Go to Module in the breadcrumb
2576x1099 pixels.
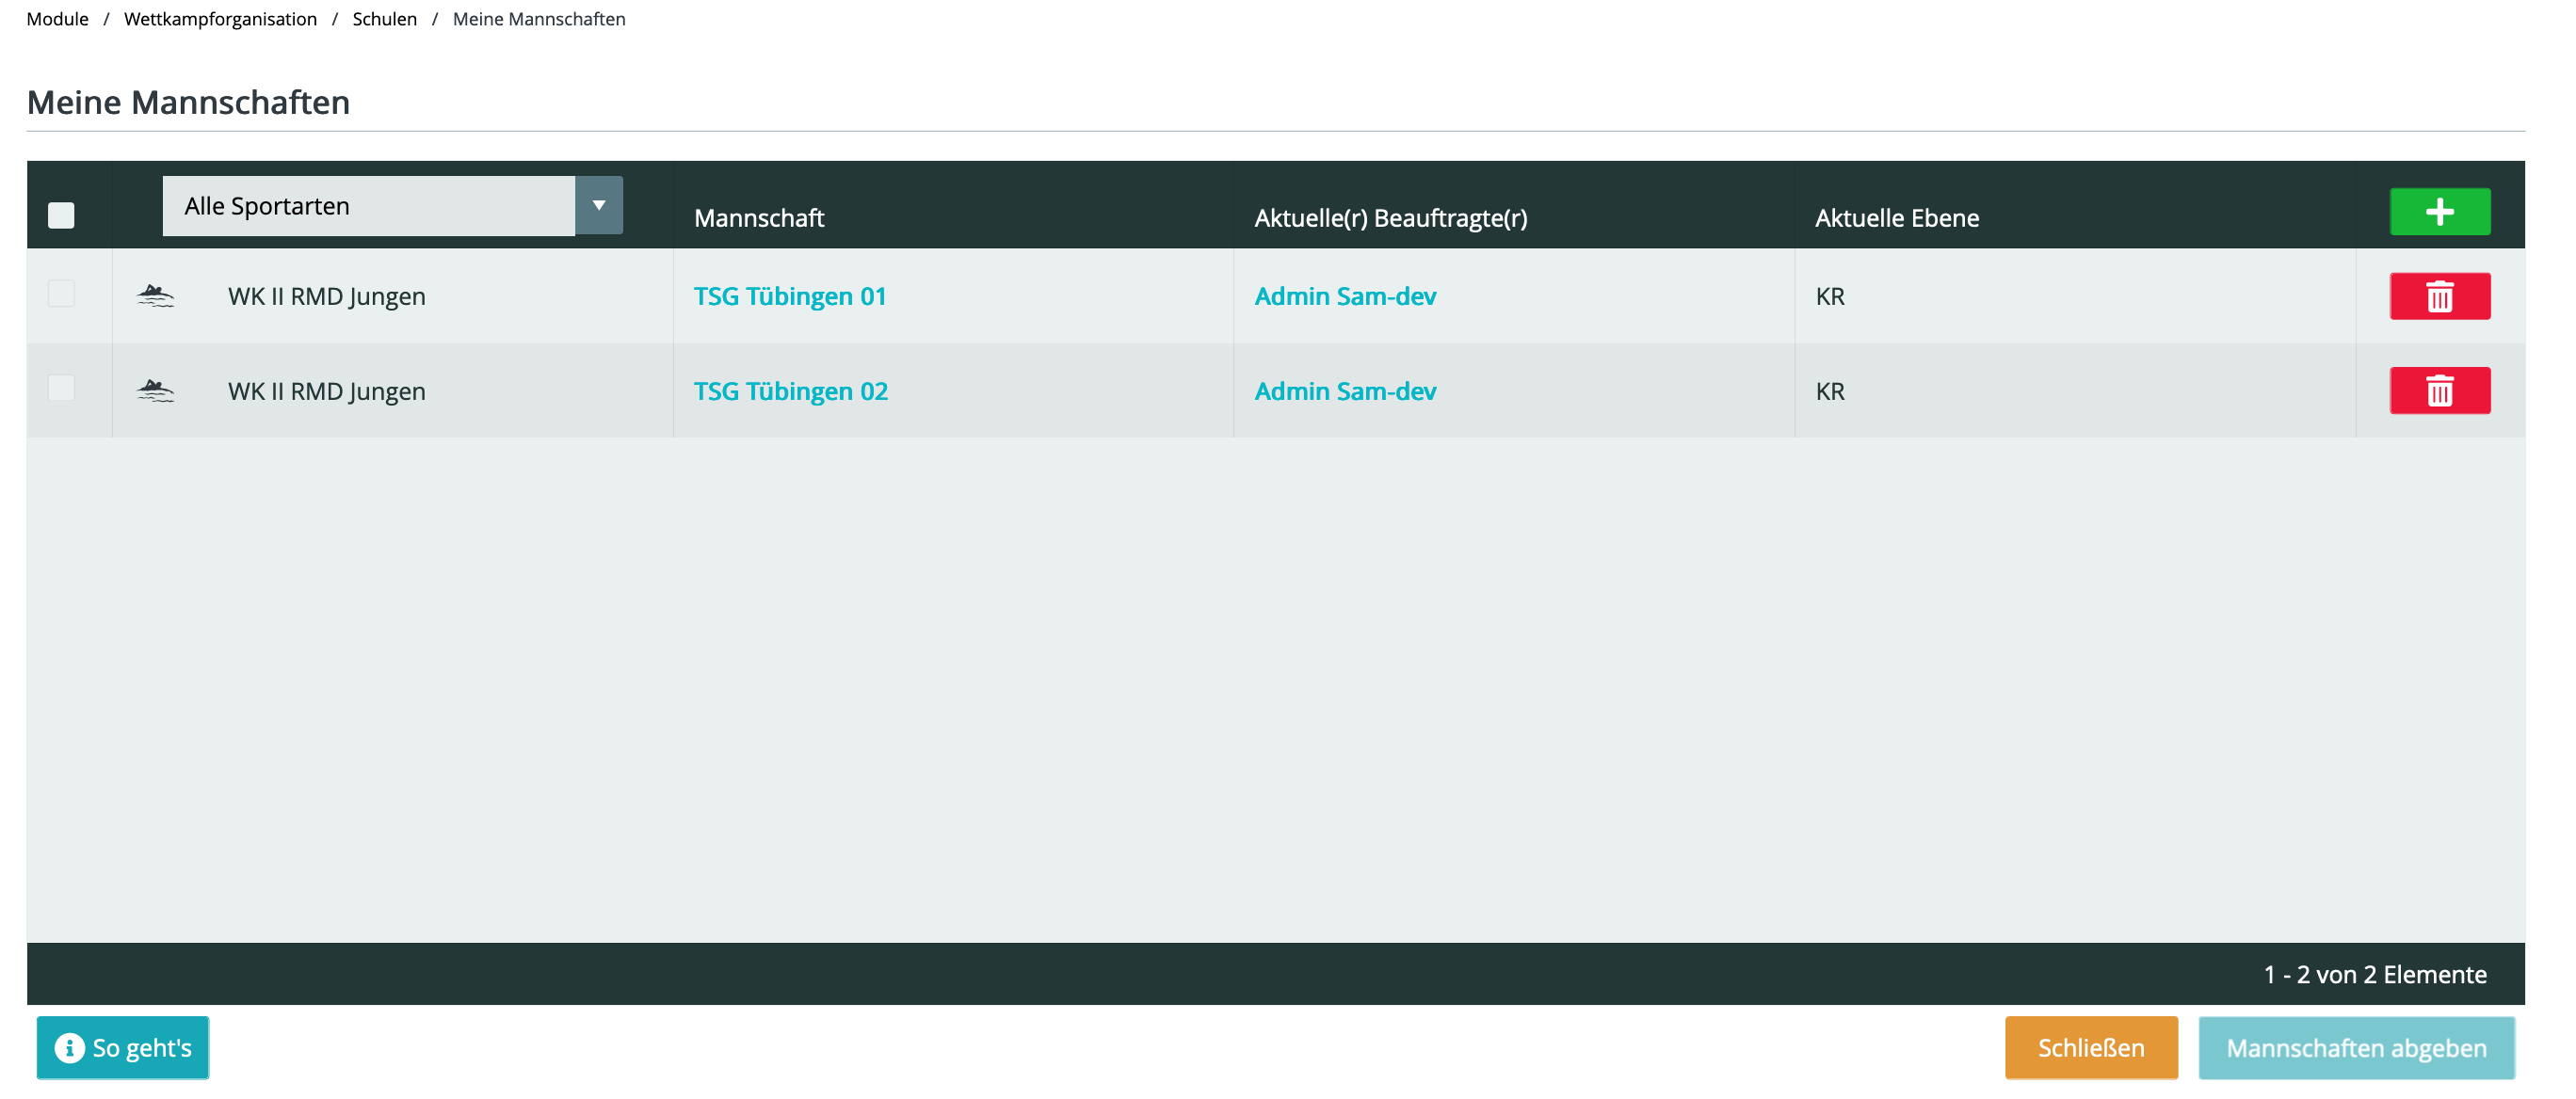[57, 19]
